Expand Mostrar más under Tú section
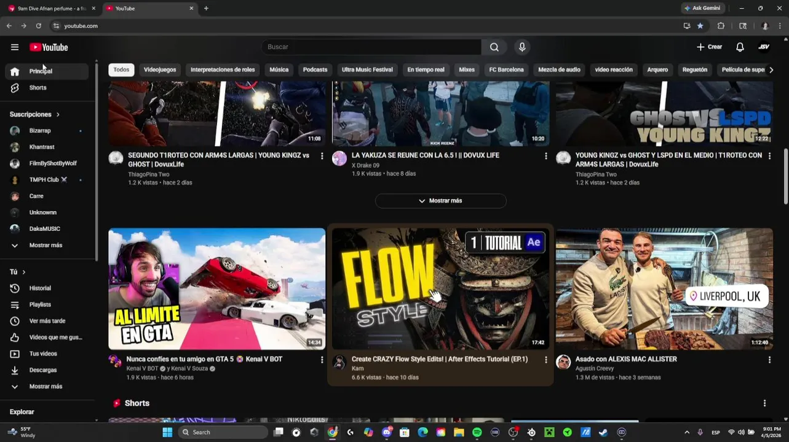 coord(47,387)
